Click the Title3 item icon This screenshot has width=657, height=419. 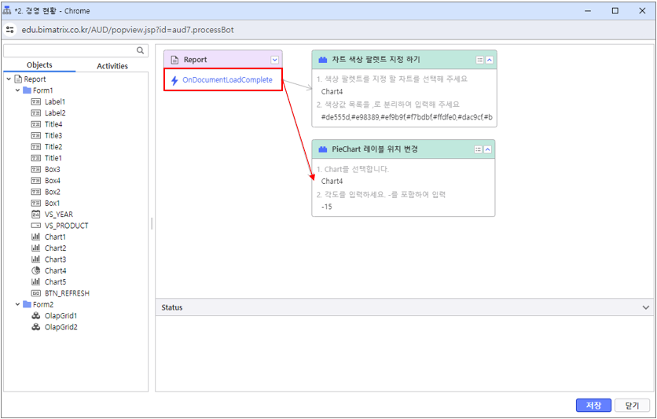(x=36, y=136)
